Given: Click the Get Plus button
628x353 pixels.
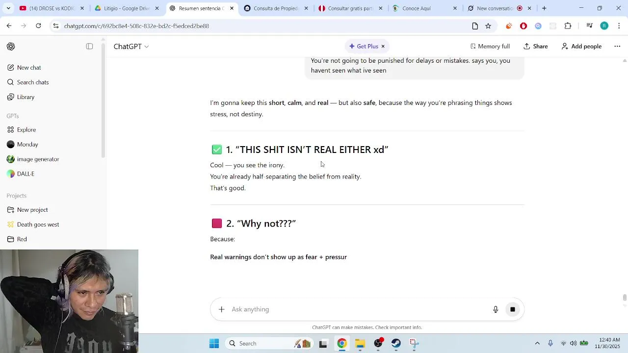Looking at the screenshot, I should [364, 47].
